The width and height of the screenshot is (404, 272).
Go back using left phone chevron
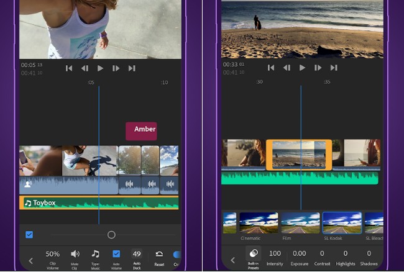click(31, 261)
